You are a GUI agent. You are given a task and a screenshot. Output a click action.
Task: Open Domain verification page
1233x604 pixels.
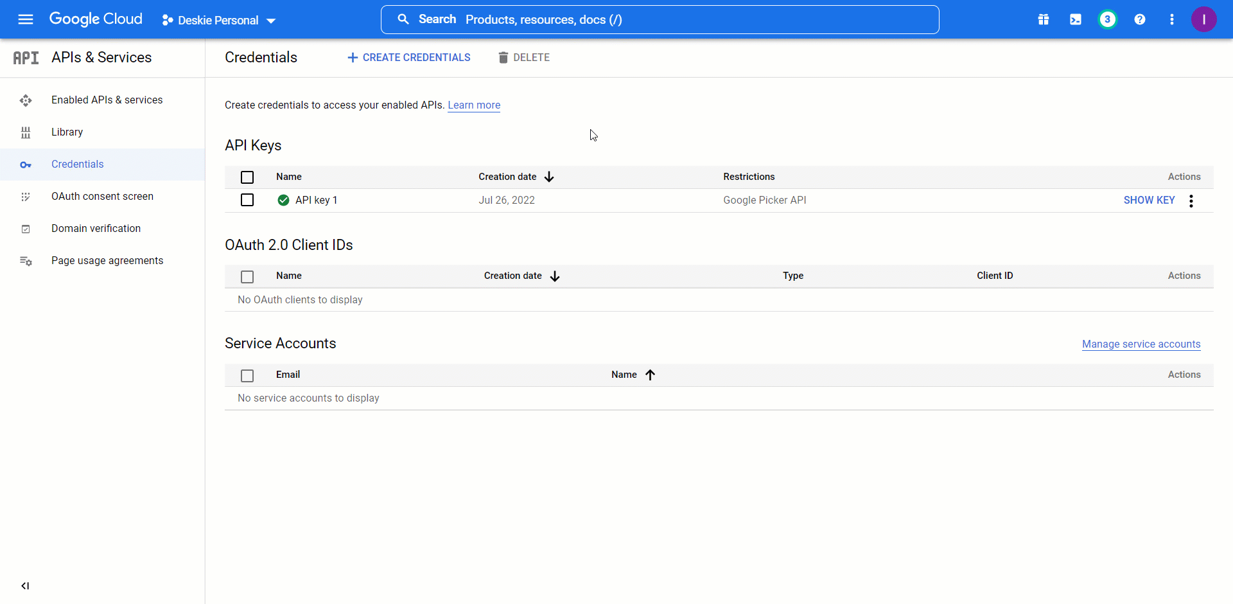[96, 228]
